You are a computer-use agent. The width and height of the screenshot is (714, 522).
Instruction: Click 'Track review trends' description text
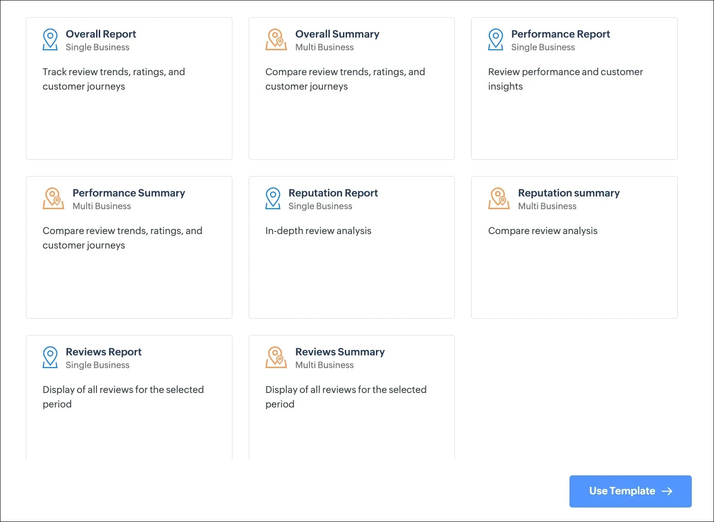click(113, 79)
